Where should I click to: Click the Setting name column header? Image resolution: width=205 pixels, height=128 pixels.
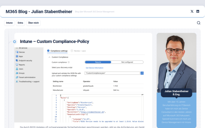point(58,81)
